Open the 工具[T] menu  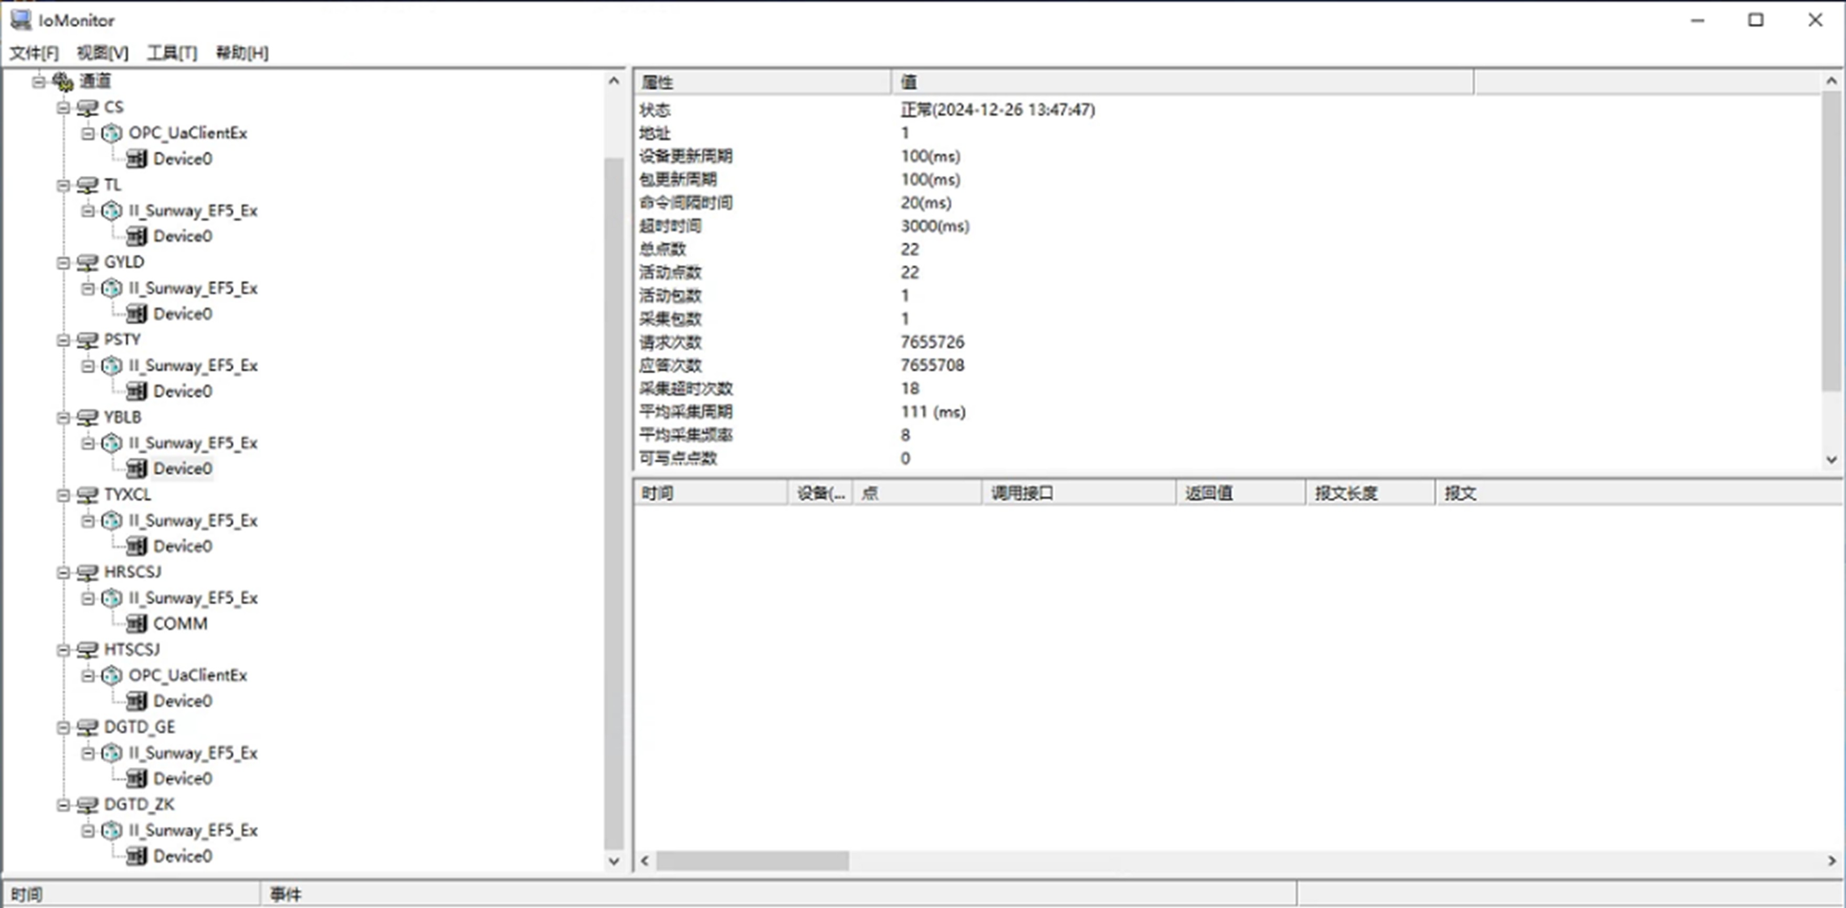coord(172,53)
